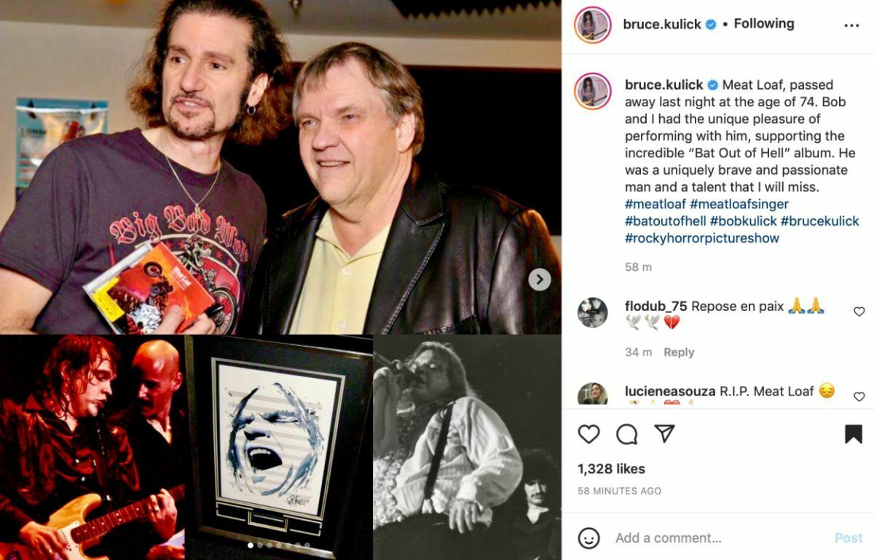This screenshot has width=874, height=560.
Task: Click the Post comment button
Action: pos(849,538)
